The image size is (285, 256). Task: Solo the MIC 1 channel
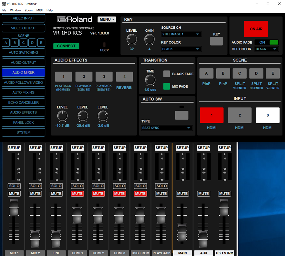[14, 186]
